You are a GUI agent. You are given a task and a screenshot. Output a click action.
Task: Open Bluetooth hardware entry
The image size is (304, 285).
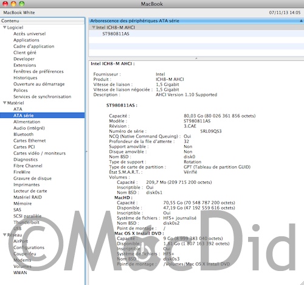[x=24, y=135]
